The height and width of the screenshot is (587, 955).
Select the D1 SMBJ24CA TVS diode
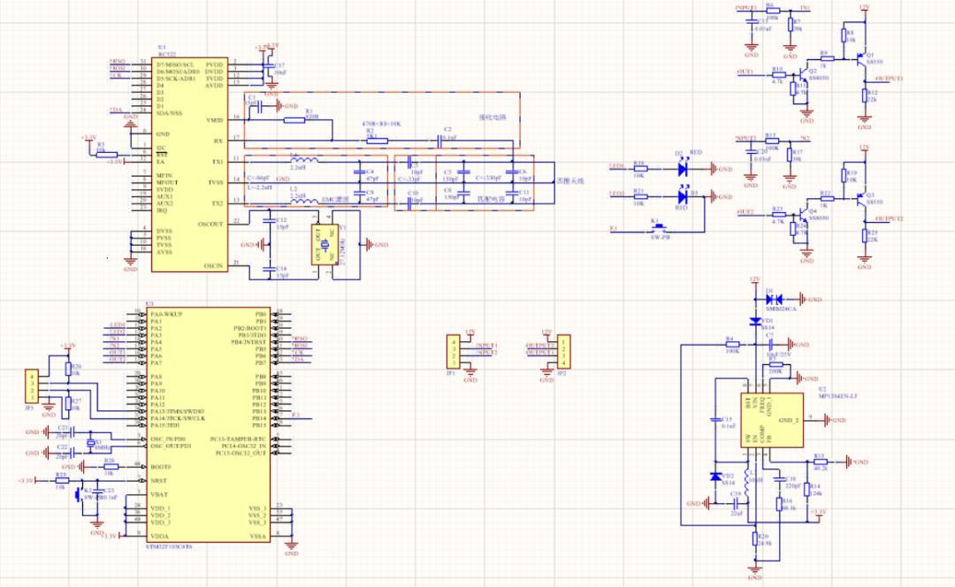pyautogui.click(x=772, y=299)
